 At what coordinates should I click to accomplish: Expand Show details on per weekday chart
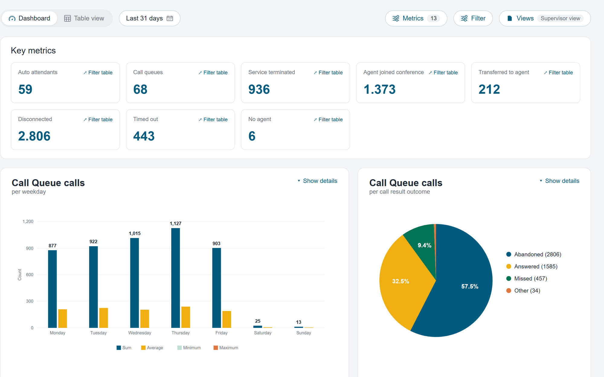(x=317, y=181)
